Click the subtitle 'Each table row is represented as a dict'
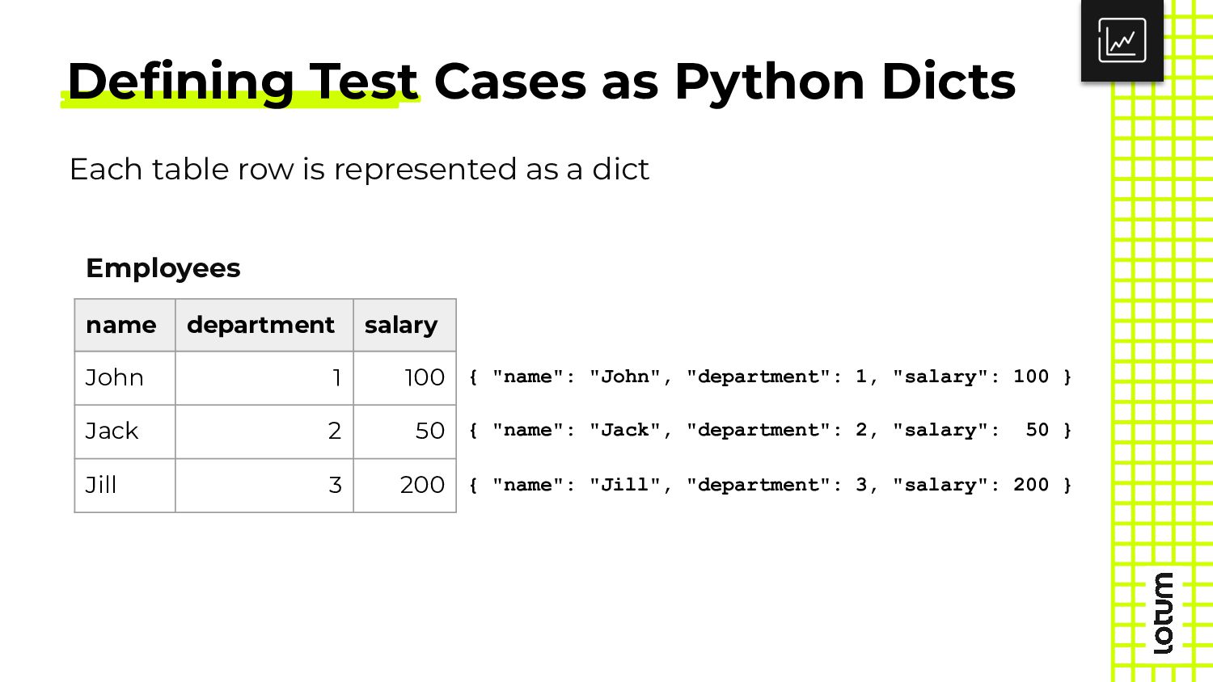 click(x=359, y=169)
